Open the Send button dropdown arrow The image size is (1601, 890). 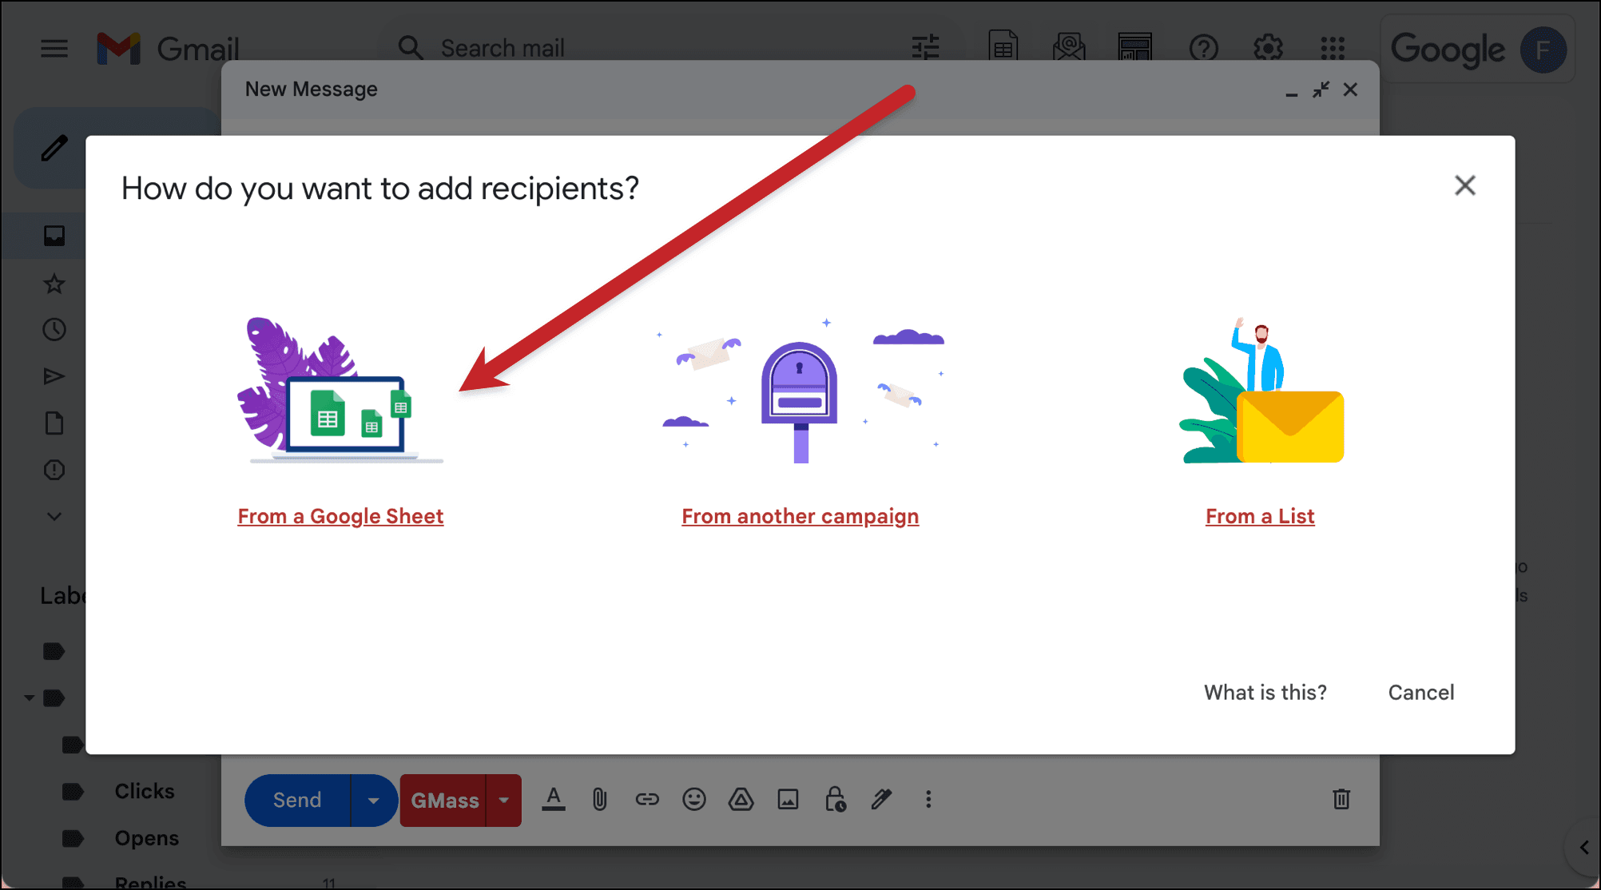pyautogui.click(x=373, y=800)
